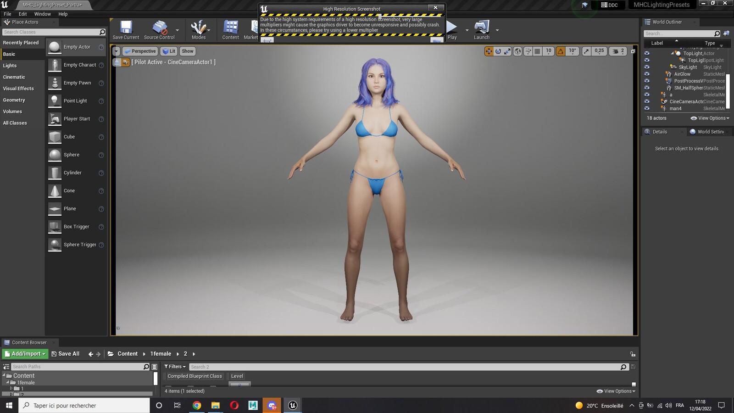Open the Content toolbar button

[230, 30]
